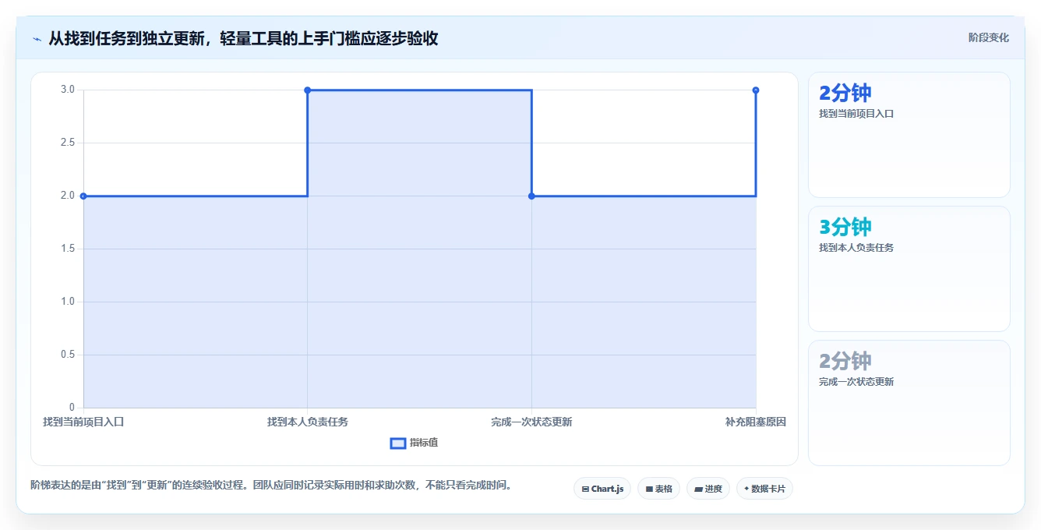This screenshot has height=530, width=1041.
Task: Click the x-axis label 完成一次状态更新
Action: click(531, 422)
